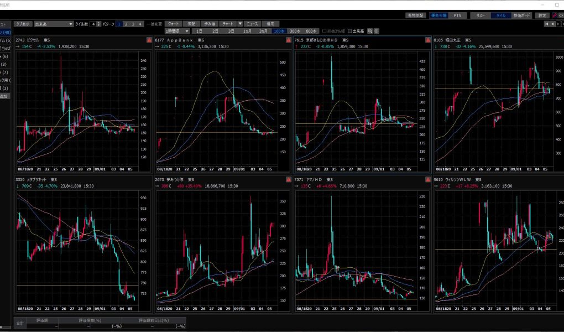Image resolution: width=564 pixels, height=332 pixels.
Task: Click the red link icon next to 設定
Action: coord(555,15)
